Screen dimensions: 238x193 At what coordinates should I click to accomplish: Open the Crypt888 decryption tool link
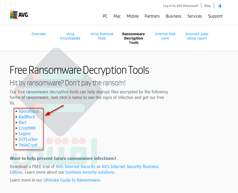click(27, 128)
